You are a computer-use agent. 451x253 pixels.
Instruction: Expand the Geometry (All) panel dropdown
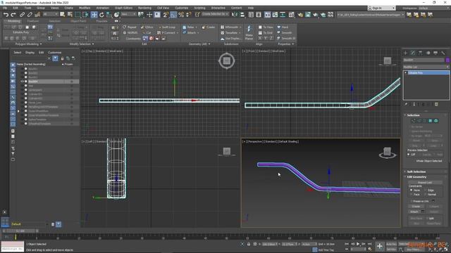coord(199,44)
